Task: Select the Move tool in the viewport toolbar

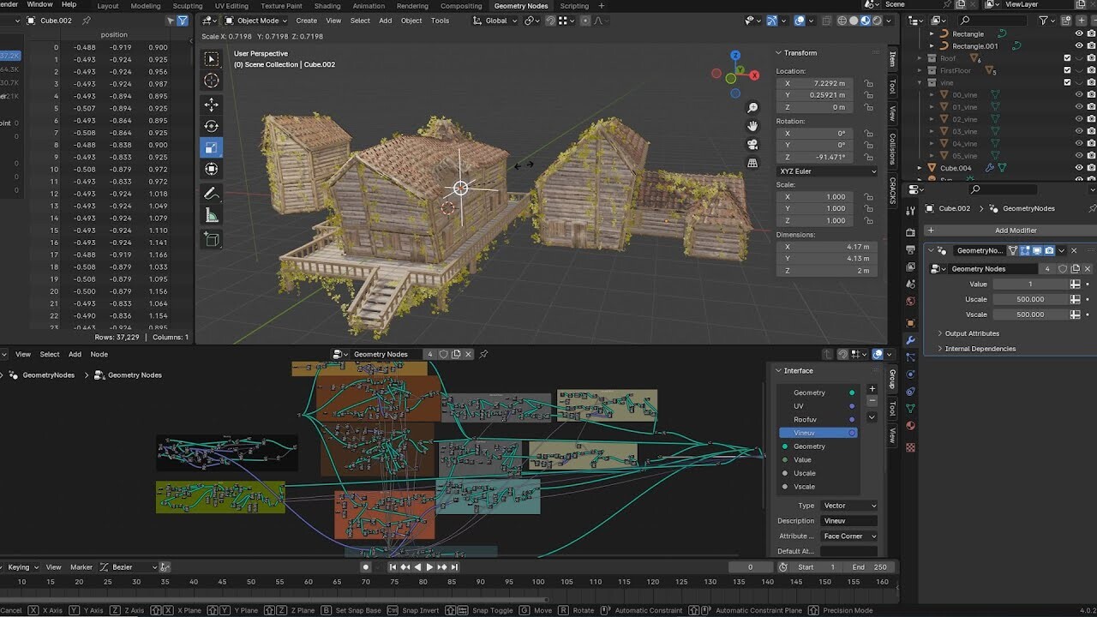Action: tap(212, 105)
